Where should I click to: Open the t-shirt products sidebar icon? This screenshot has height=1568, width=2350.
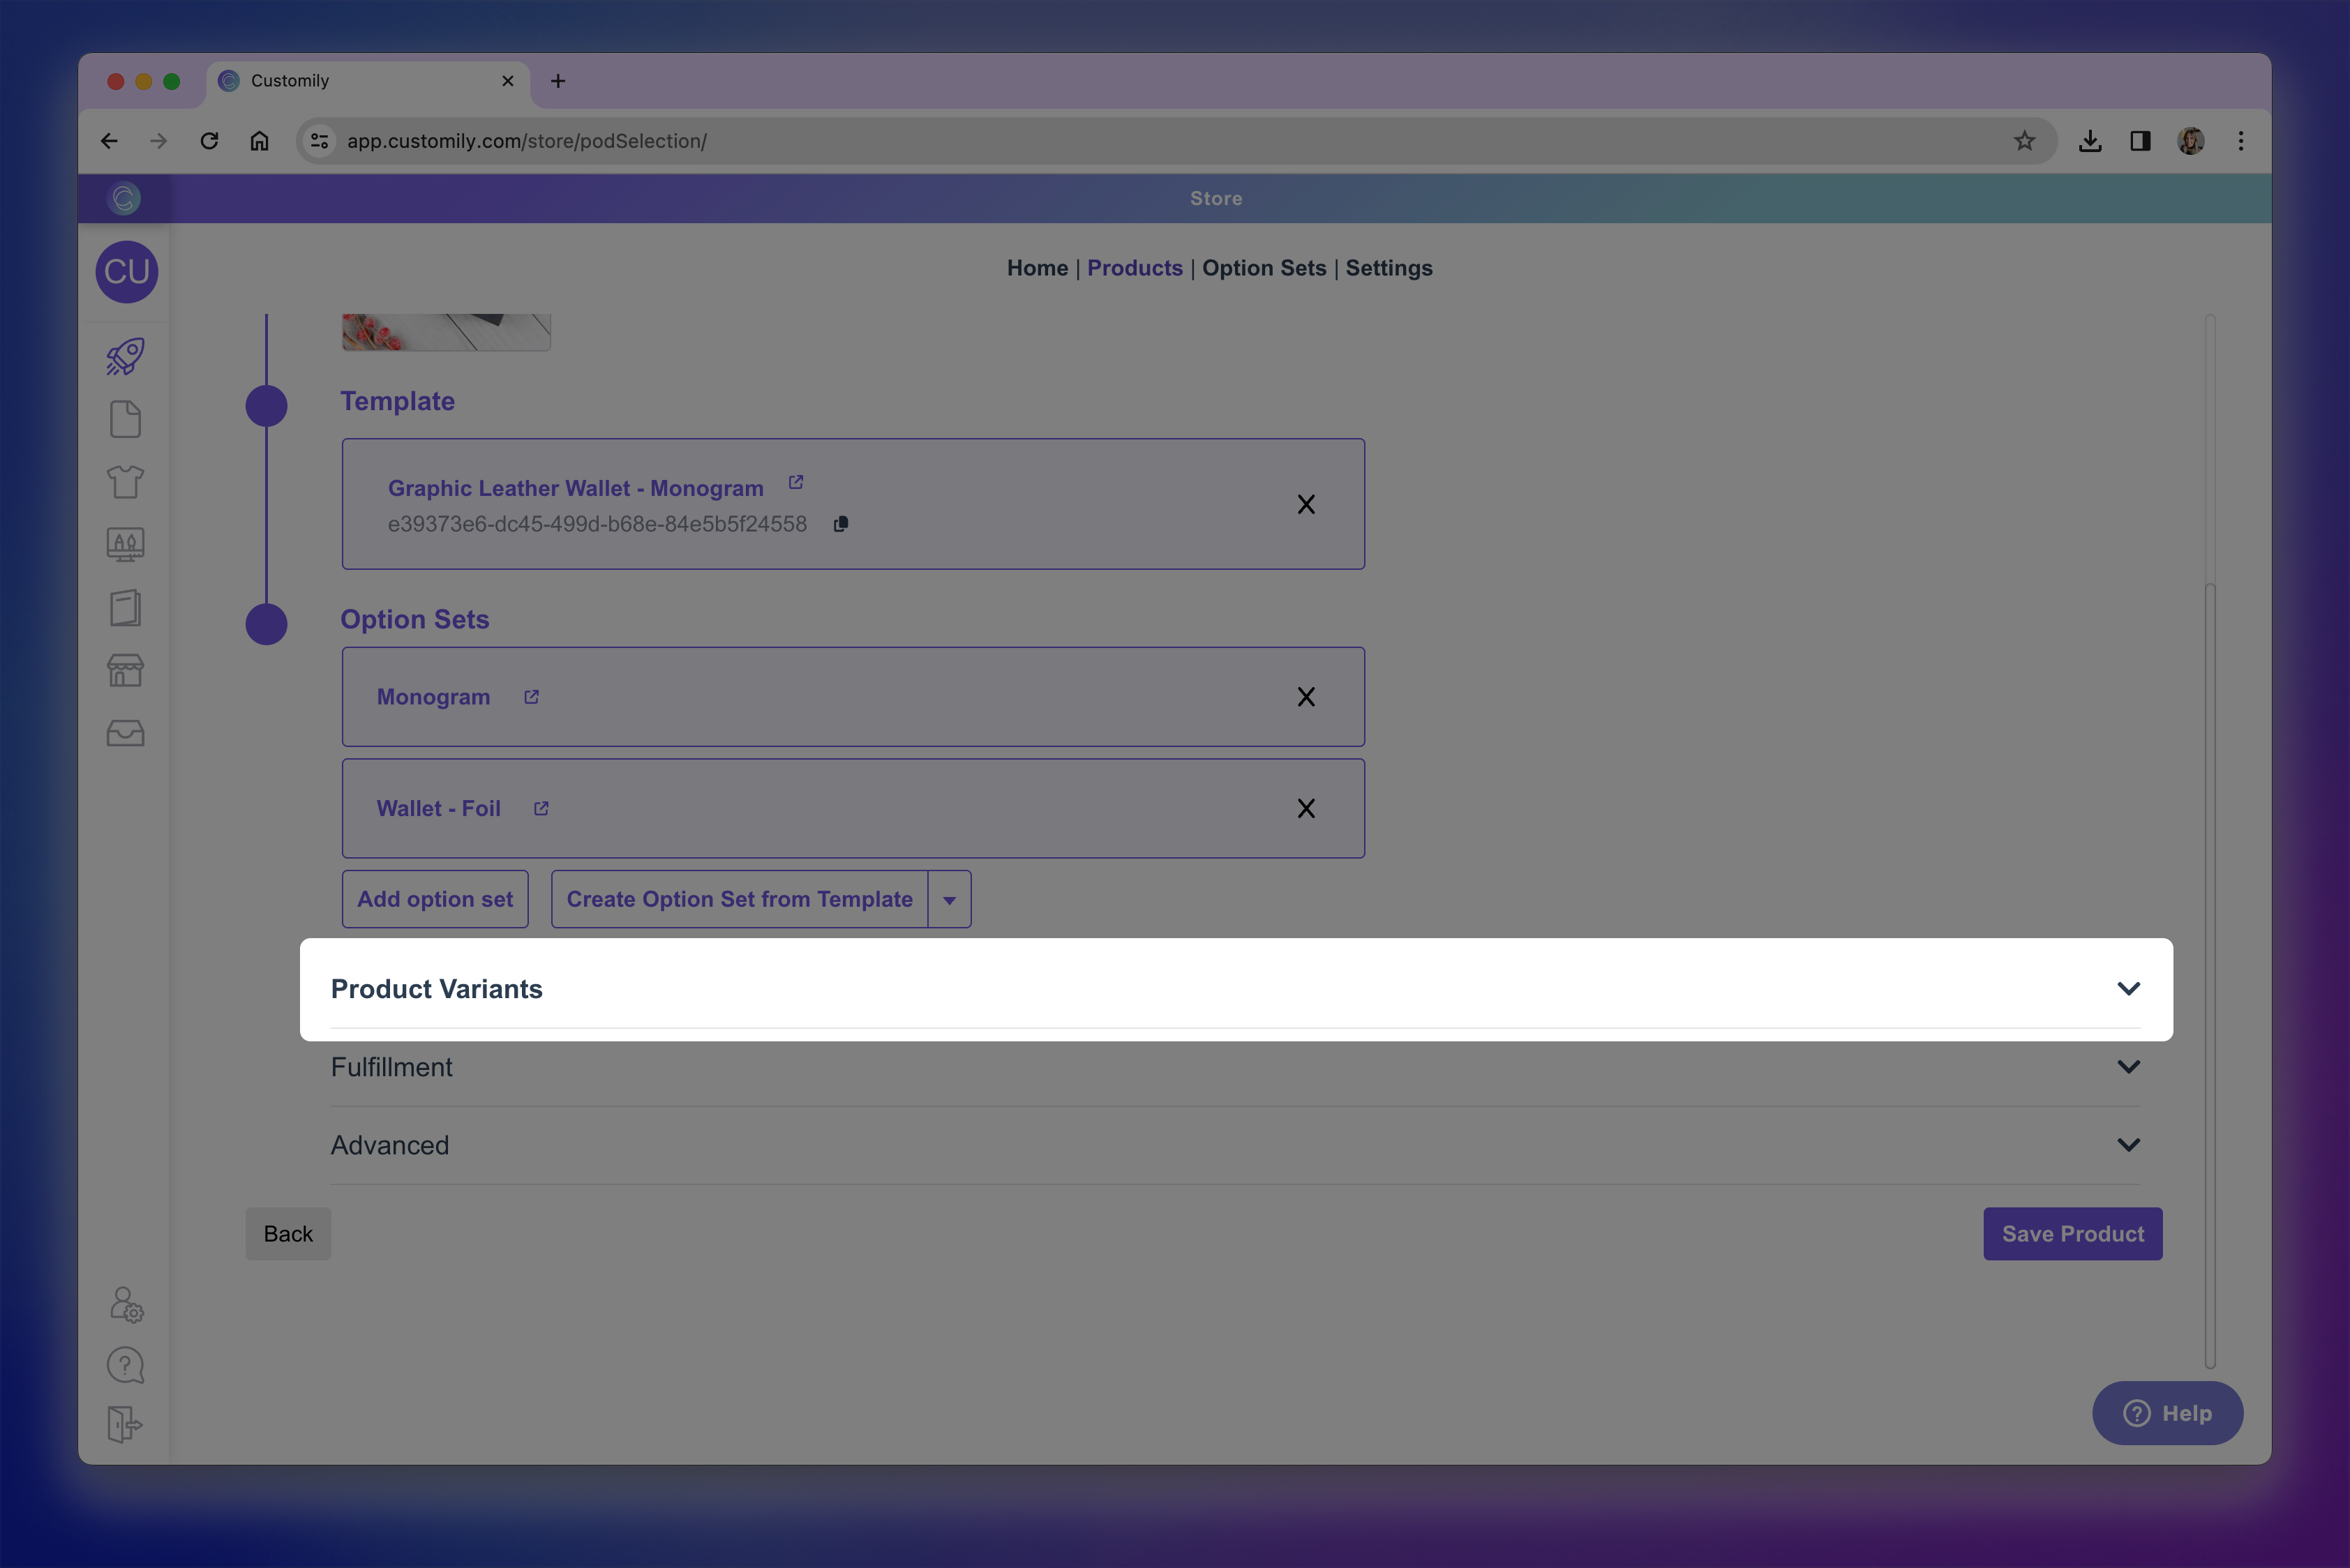point(125,482)
